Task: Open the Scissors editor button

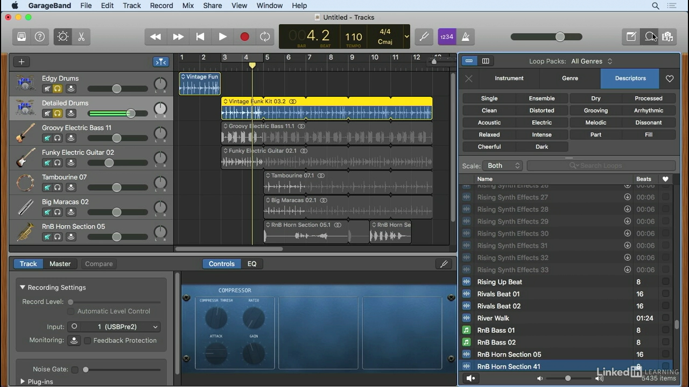Action: [x=81, y=37]
